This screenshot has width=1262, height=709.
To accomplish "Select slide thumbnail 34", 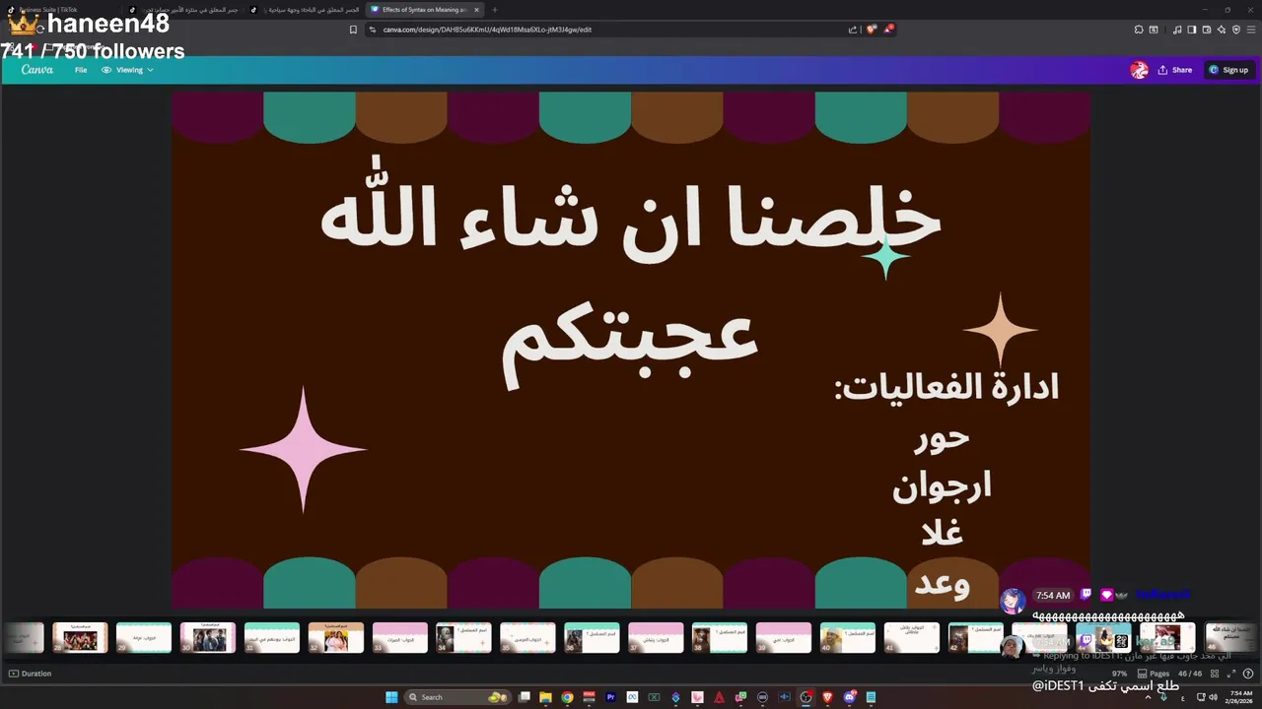I will click(463, 638).
